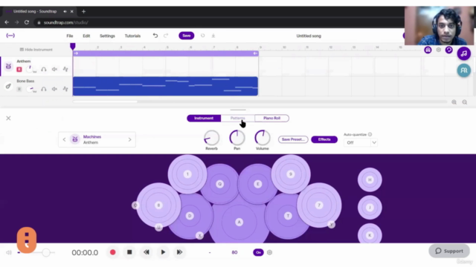Open the Effects panel
The width and height of the screenshot is (476, 267).
click(x=324, y=139)
